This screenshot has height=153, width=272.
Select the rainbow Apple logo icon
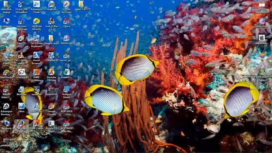(x=262, y=55)
